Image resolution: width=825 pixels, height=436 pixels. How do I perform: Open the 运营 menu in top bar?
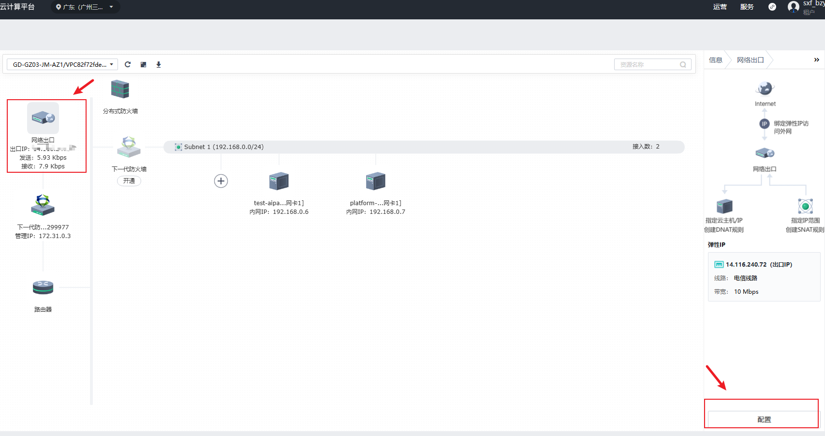coord(720,7)
